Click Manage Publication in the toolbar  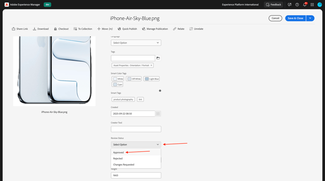pyautogui.click(x=155, y=29)
